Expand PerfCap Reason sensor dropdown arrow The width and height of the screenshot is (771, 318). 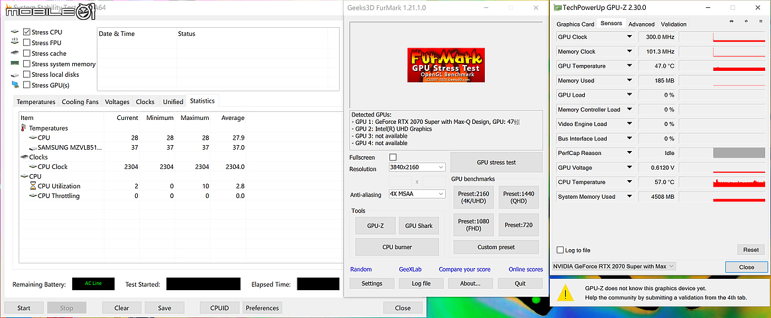coord(629,153)
